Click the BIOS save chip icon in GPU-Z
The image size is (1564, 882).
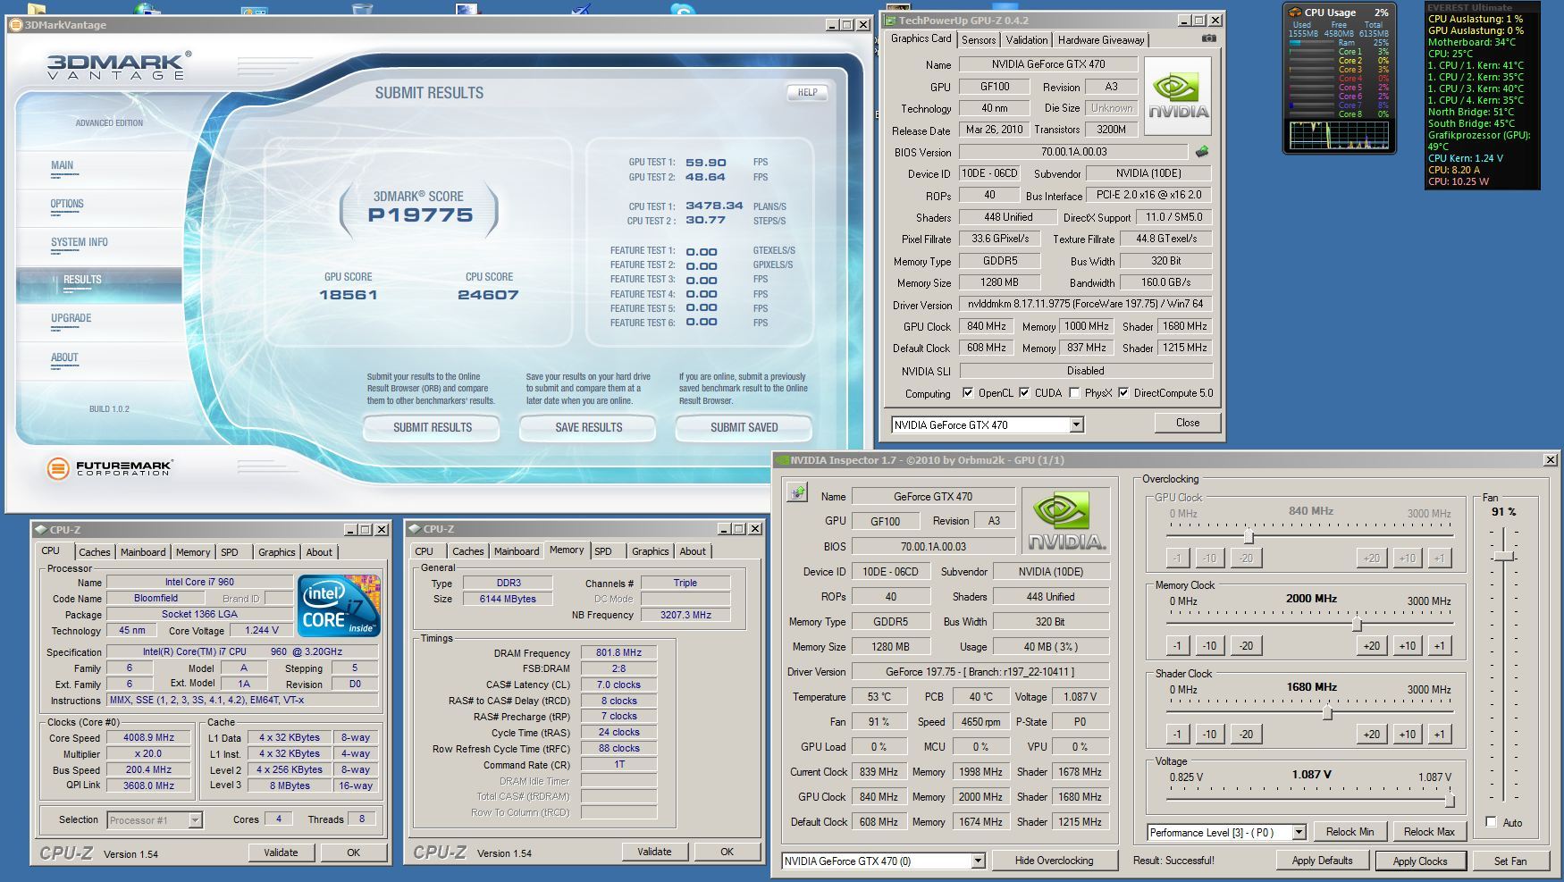tap(1202, 152)
